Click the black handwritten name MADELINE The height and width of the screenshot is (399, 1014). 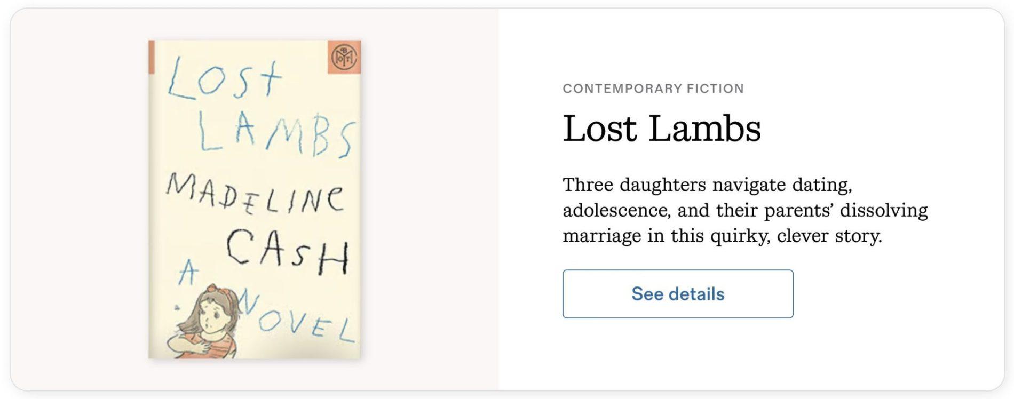coord(255,196)
